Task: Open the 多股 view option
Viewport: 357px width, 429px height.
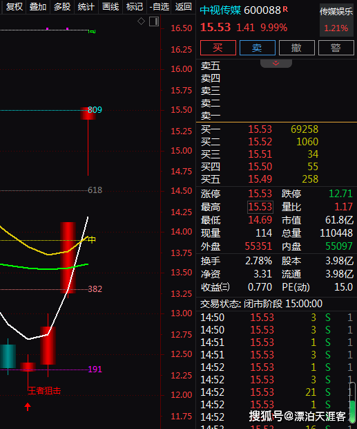Action: 62,6
